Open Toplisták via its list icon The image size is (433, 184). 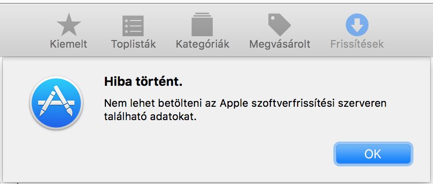[x=133, y=26]
